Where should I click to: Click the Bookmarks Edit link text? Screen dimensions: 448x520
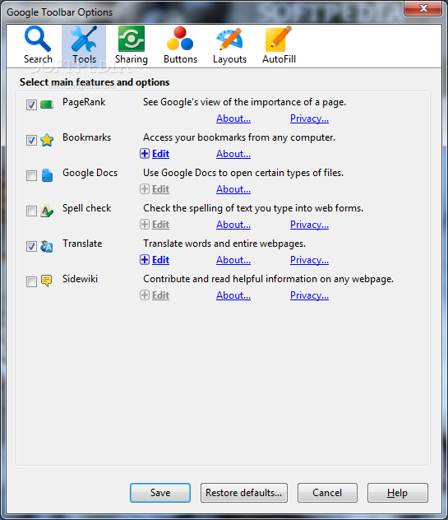(x=161, y=154)
